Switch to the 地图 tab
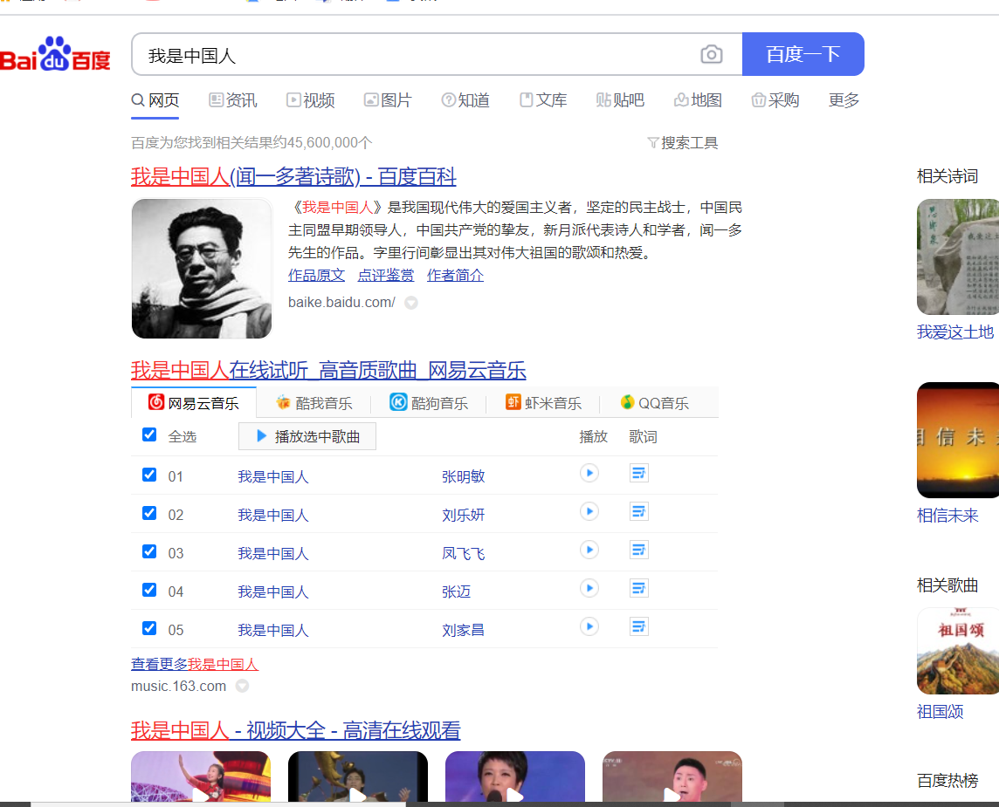The image size is (999, 807). [x=699, y=100]
